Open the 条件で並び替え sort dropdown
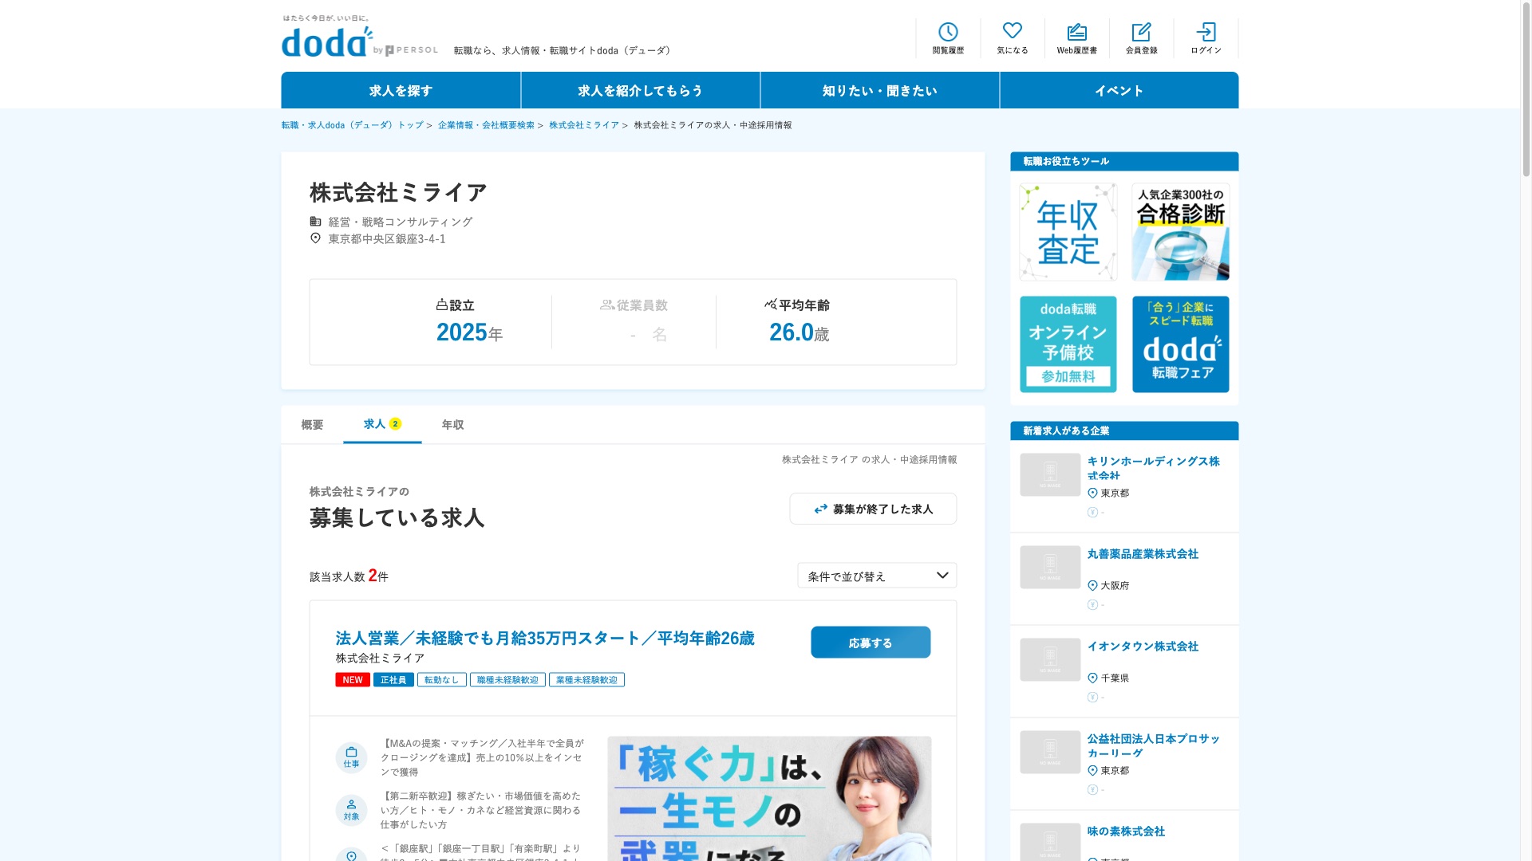Screen dimensions: 1532x861 click(x=877, y=576)
